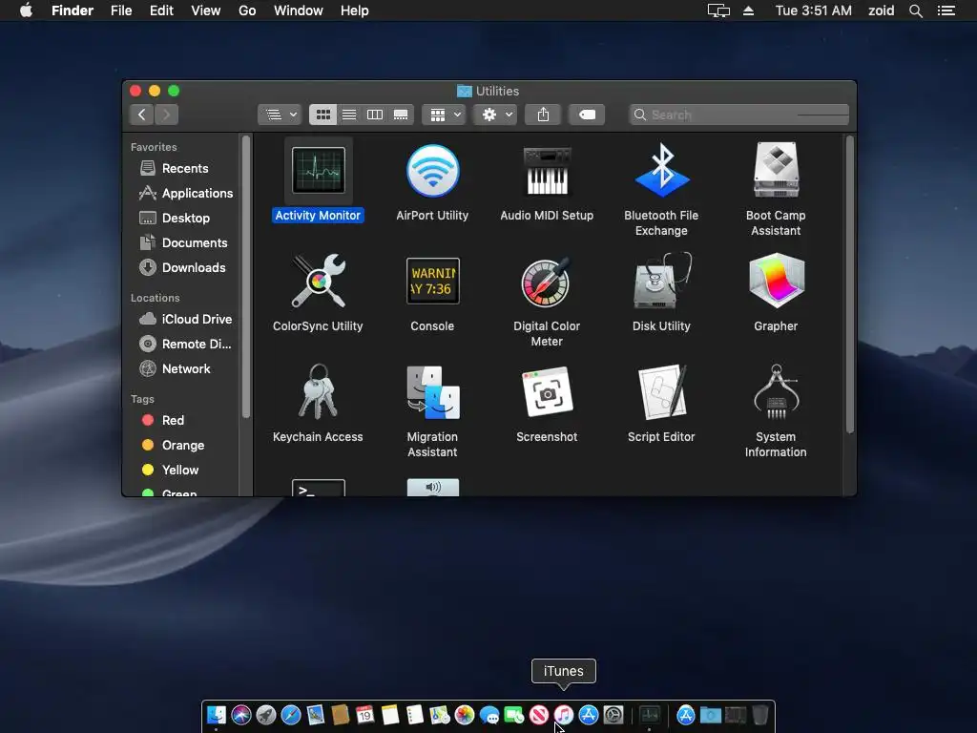977x733 pixels.
Task: Select Audio MIDI Setup icon
Action: pyautogui.click(x=547, y=171)
